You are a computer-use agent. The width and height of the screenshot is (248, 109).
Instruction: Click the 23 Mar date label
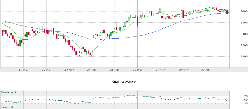pos(69,70)
